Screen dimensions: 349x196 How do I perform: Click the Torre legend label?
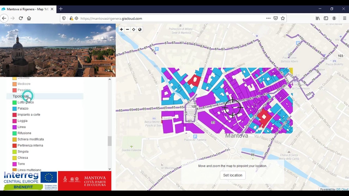(x=21, y=164)
